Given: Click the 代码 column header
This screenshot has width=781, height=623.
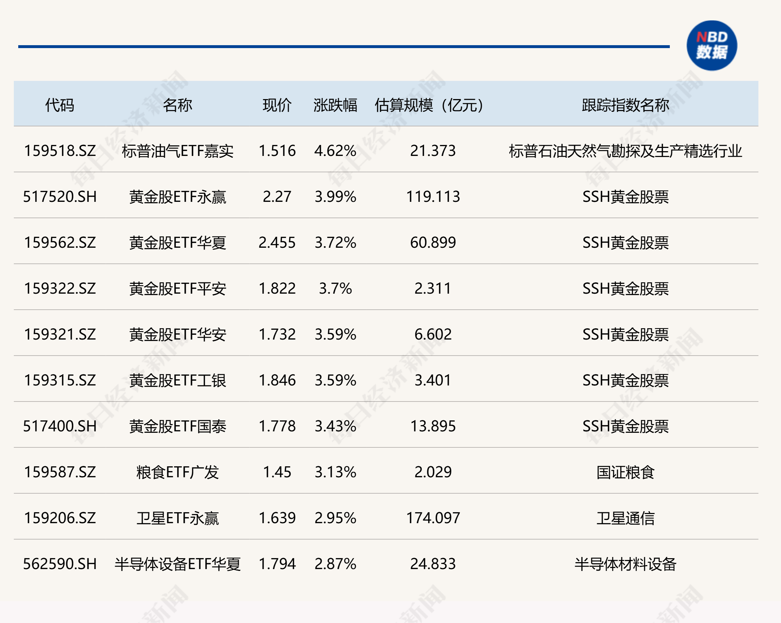Looking at the screenshot, I should pos(59,105).
